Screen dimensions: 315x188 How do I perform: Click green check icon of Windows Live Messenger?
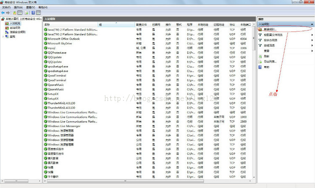pos(46,126)
